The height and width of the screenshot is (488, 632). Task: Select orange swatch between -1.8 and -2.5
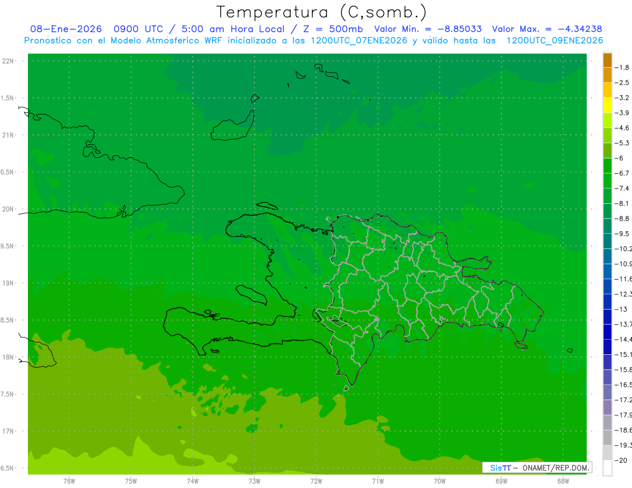pyautogui.click(x=607, y=75)
